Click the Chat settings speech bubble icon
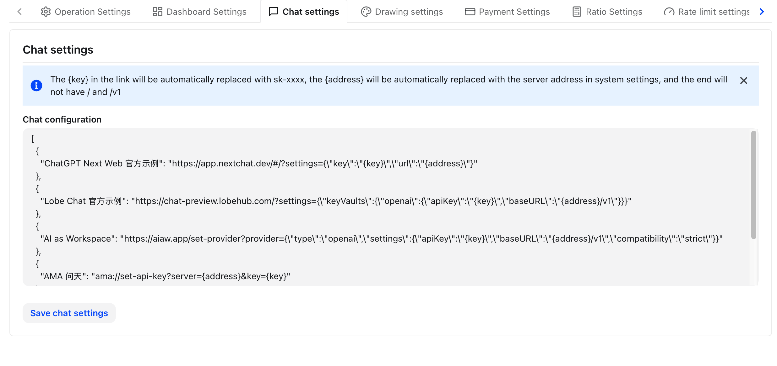 point(274,12)
